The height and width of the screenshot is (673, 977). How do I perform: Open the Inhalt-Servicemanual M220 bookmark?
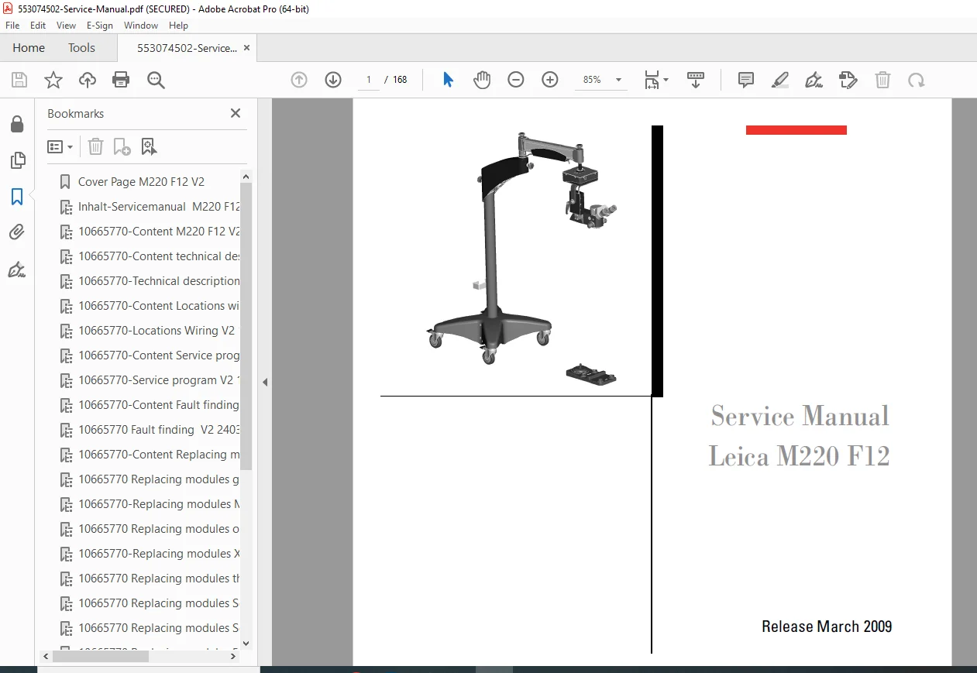159,207
